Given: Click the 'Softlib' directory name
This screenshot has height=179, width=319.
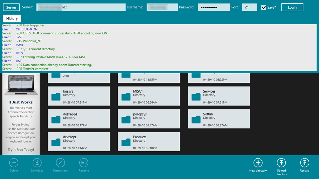Looking at the screenshot, I should pos(208,114).
